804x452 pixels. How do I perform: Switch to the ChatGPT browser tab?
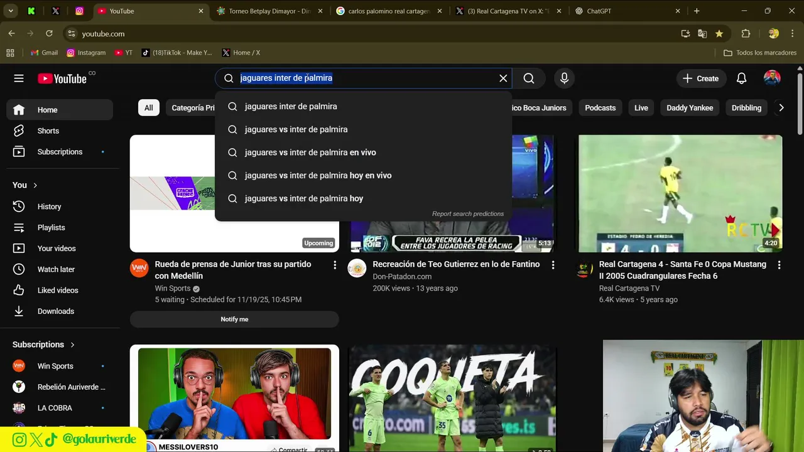click(x=627, y=11)
